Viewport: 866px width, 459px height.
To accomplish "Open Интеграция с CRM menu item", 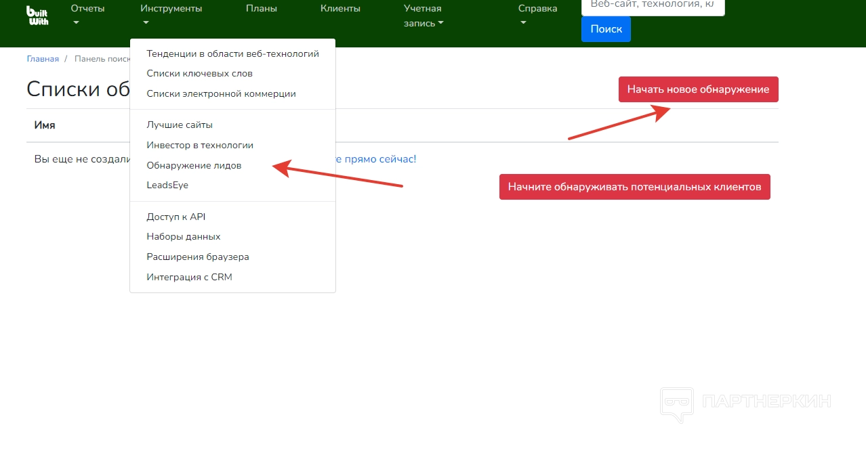I will pos(189,277).
